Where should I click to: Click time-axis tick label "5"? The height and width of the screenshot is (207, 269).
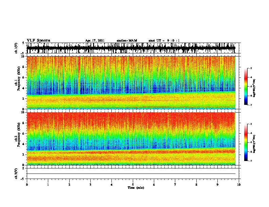coord(133,185)
